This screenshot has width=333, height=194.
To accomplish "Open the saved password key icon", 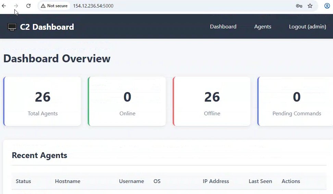I will click(299, 6).
